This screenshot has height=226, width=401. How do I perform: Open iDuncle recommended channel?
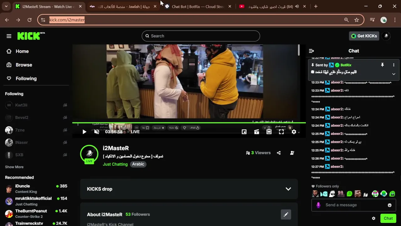point(37,189)
